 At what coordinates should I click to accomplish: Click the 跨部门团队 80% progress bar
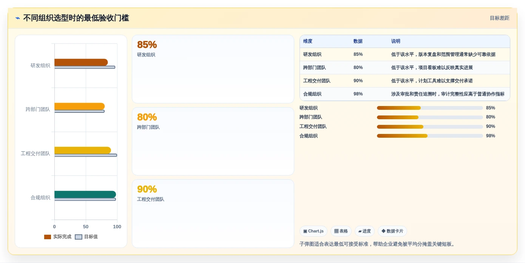430,117
